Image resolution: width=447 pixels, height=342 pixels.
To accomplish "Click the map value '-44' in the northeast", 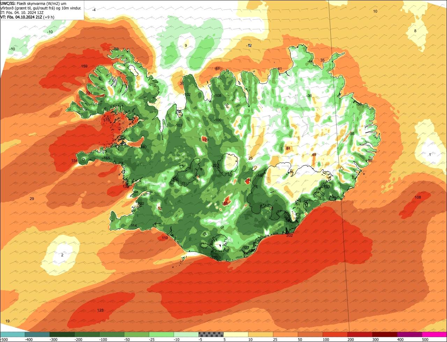I will coord(310,61).
